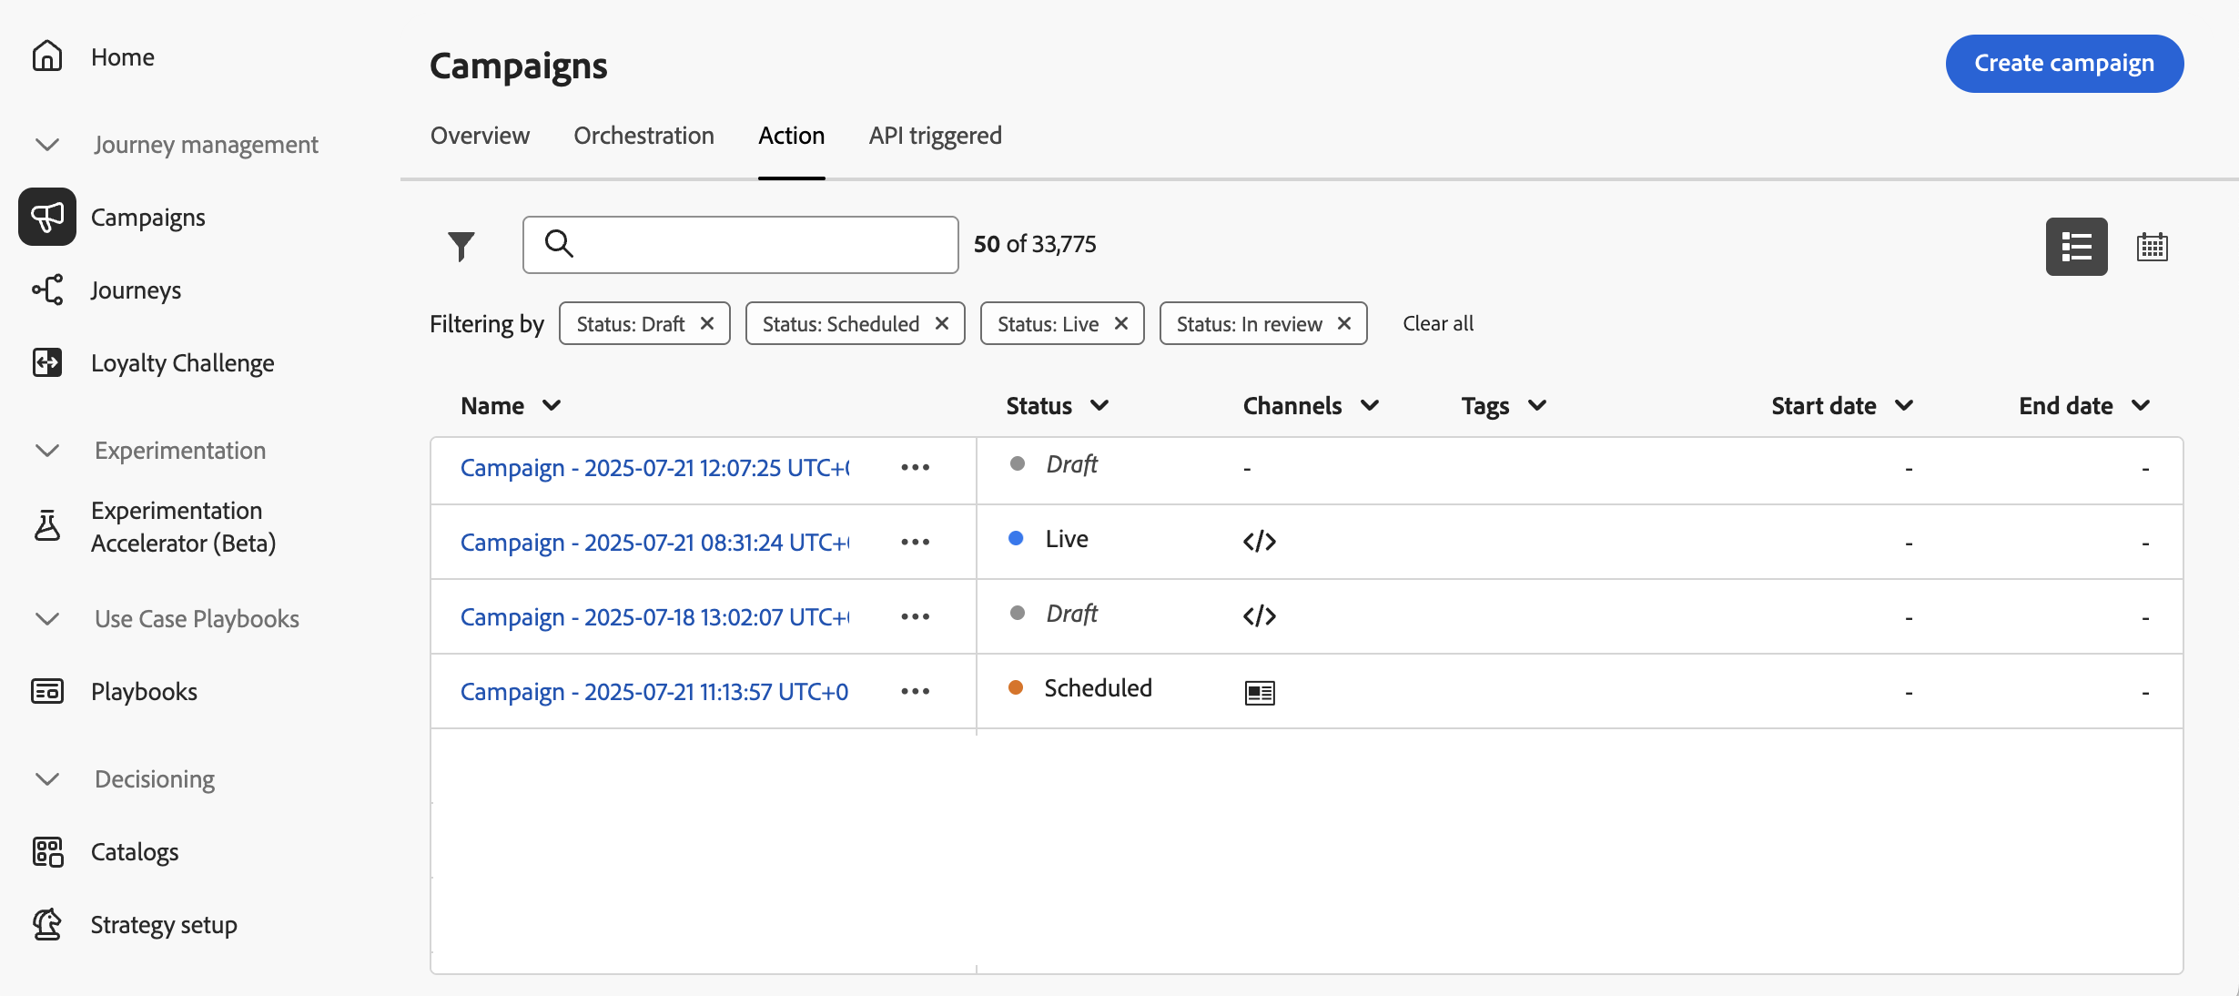Screen dimensions: 2239x996
Task: Click the filter funnel icon
Action: [x=461, y=246]
